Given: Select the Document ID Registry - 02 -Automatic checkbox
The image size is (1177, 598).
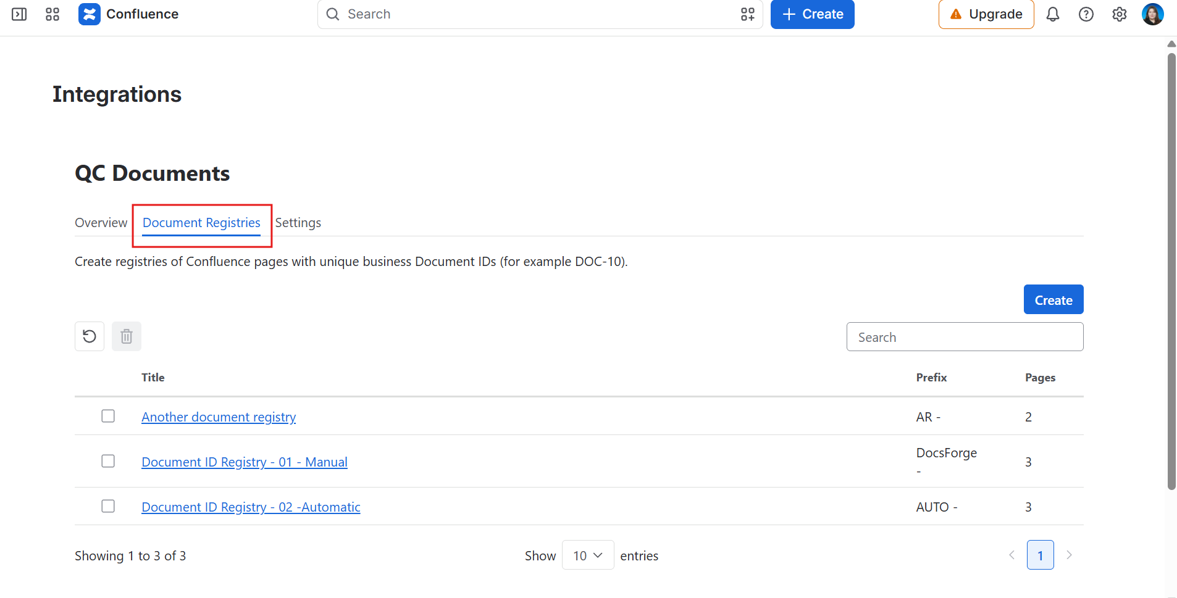Looking at the screenshot, I should click(108, 506).
